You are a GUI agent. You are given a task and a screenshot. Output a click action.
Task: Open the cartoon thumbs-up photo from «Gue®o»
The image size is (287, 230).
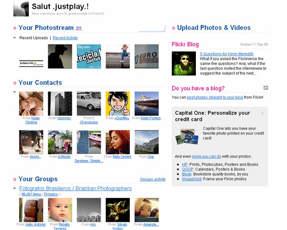point(118,104)
